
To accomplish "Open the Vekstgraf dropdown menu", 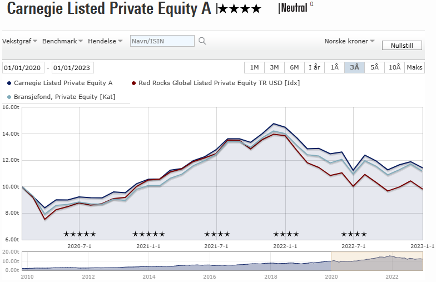I will pyautogui.click(x=19, y=41).
